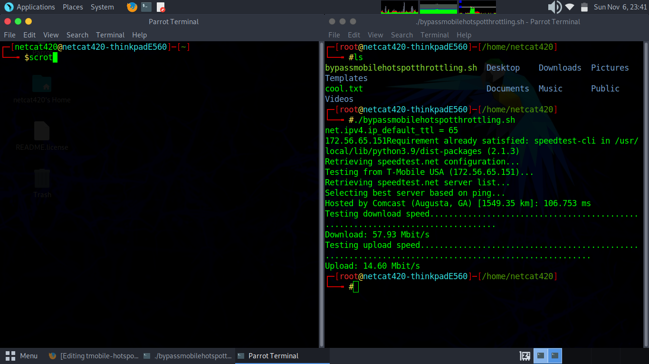Click the 'Testing from T-Mobile USA' line
Screen dimensions: 649x364
[x=429, y=172]
